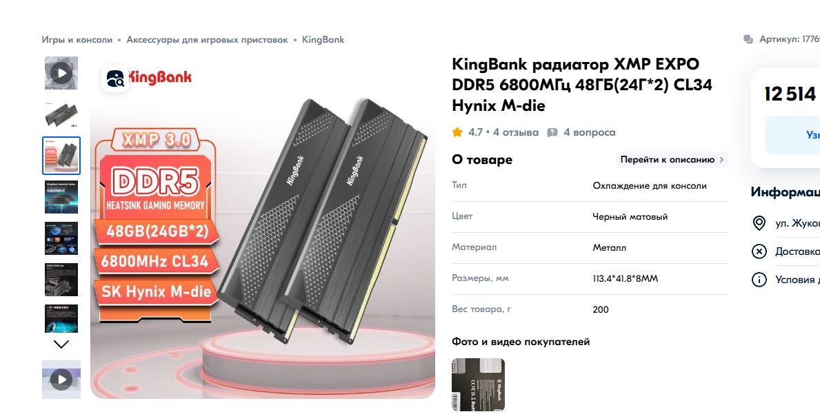Open the 4 отзыва reviews link
Viewport: 820px width, 414px height.
point(516,133)
